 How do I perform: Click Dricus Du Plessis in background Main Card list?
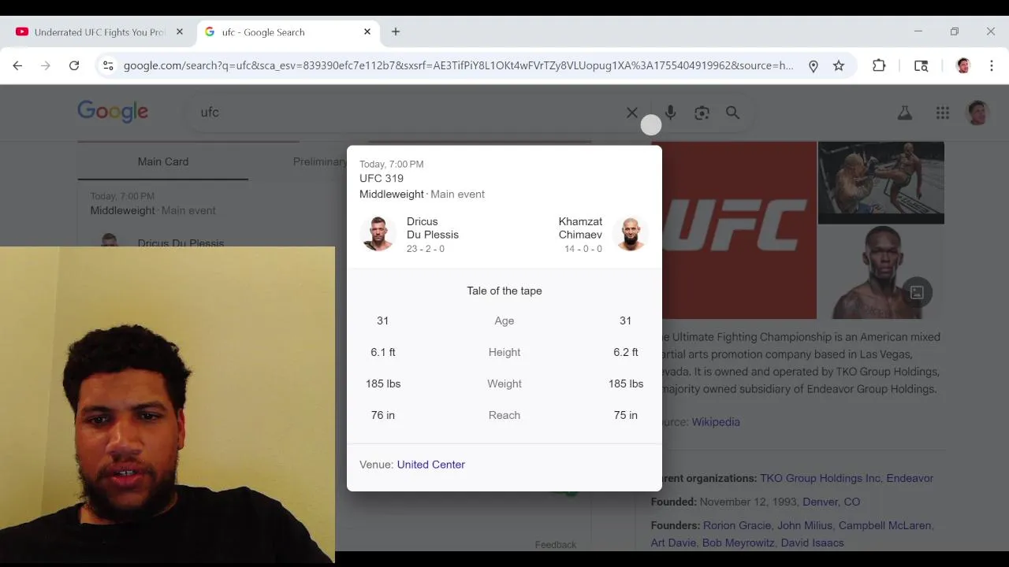181,242
